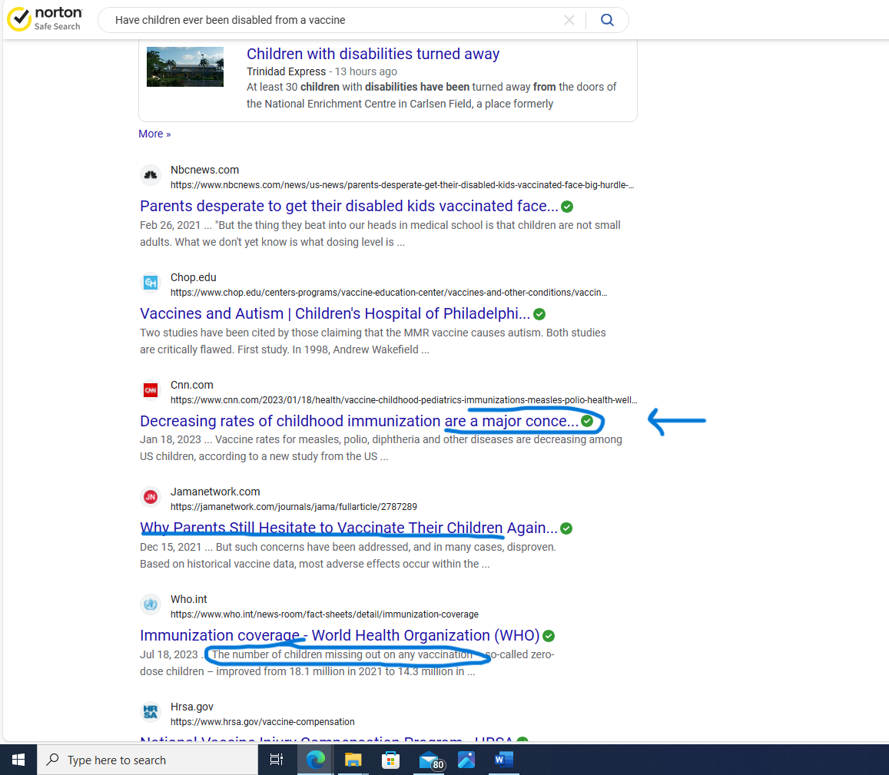Click the green safe checkmark beside JAMA result
Viewport: 889px width, 775px height.
tap(566, 528)
